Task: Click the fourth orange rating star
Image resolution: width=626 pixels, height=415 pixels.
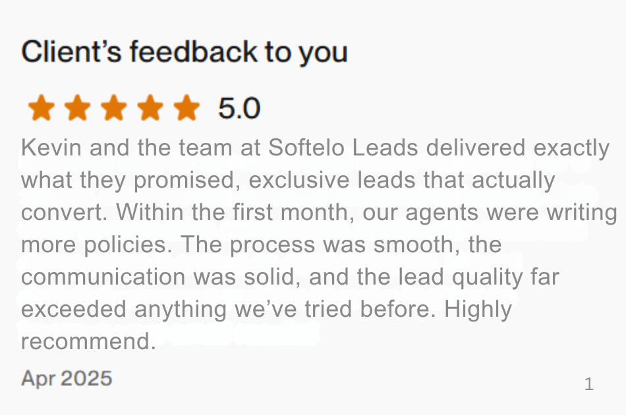Action: tap(150, 108)
